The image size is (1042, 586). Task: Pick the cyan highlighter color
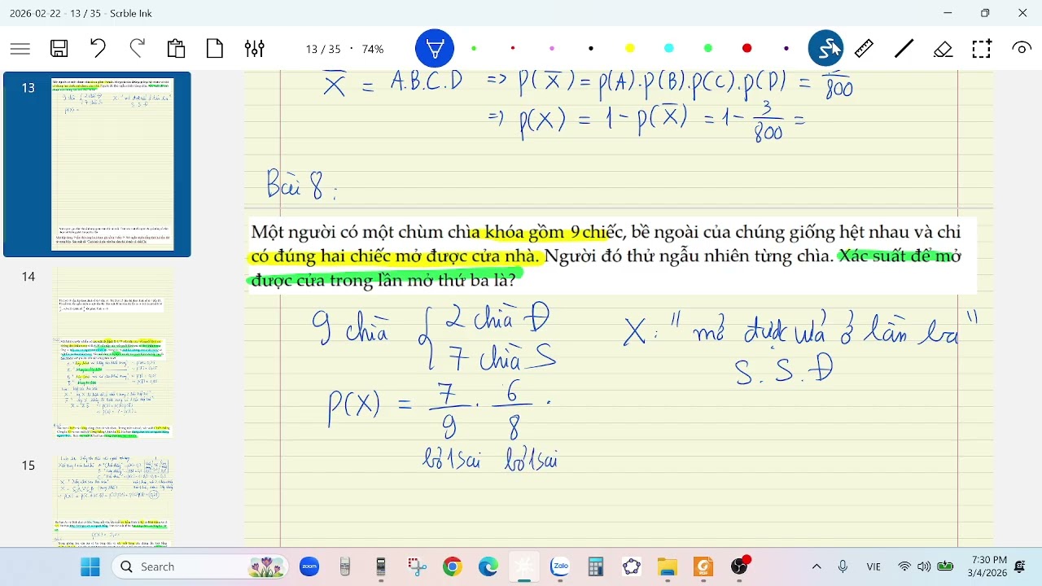[x=669, y=49]
